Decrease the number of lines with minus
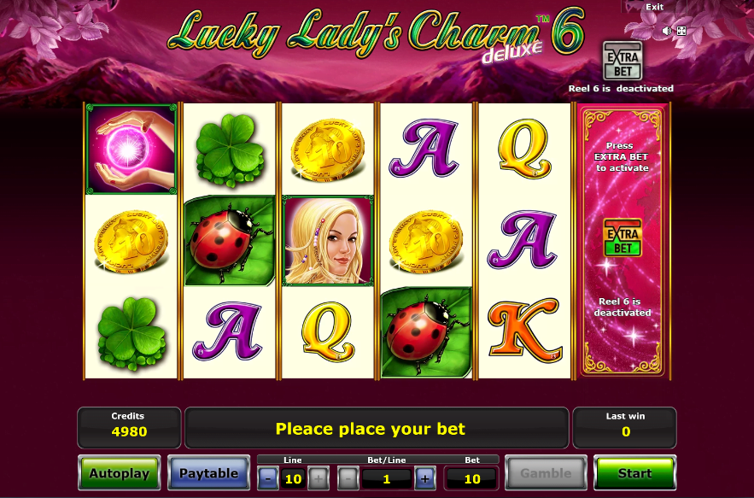754x498 pixels. tap(268, 478)
